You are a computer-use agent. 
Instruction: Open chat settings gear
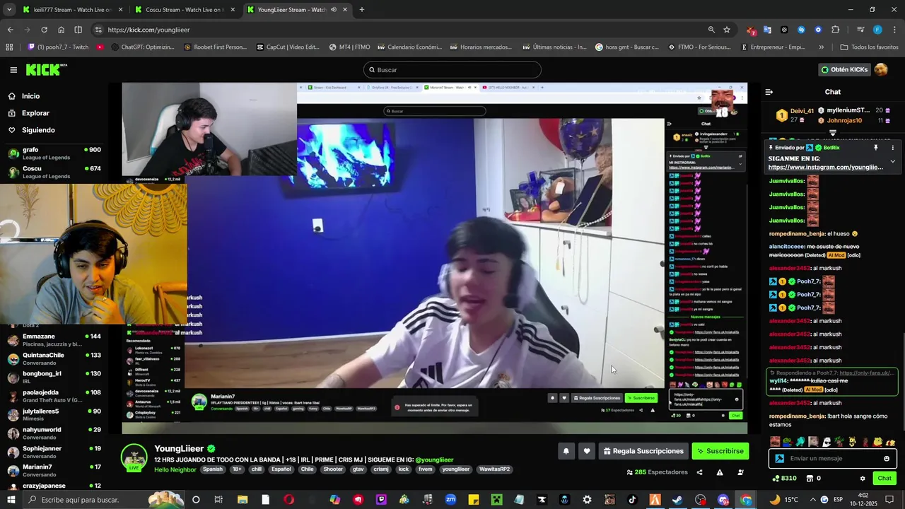coord(863,479)
